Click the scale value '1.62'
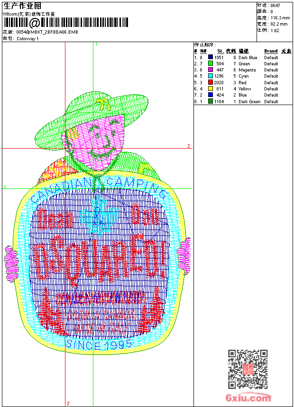The image size is (294, 407). click(275, 31)
